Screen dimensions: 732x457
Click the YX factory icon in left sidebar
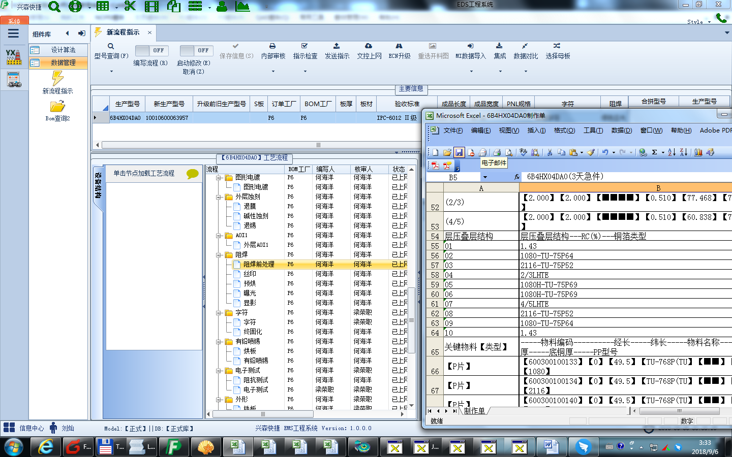coord(14,57)
